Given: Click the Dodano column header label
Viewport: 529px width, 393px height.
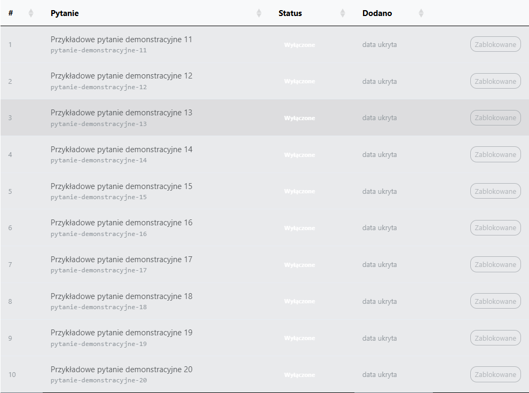Looking at the screenshot, I should (x=377, y=13).
